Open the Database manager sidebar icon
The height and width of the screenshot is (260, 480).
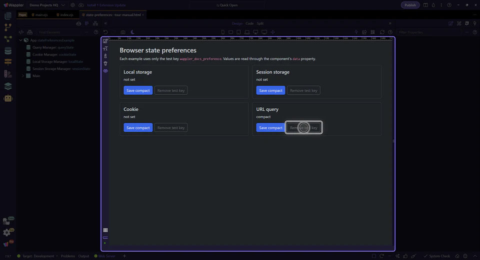coord(8,51)
